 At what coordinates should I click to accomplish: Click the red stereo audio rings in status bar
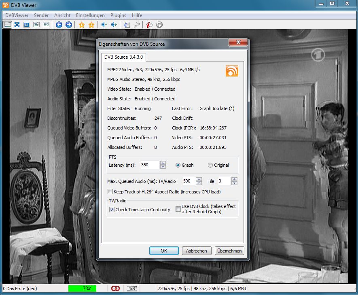[115, 289]
